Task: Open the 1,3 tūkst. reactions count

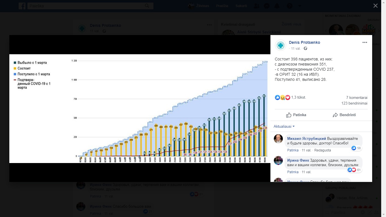Action: click(299, 97)
